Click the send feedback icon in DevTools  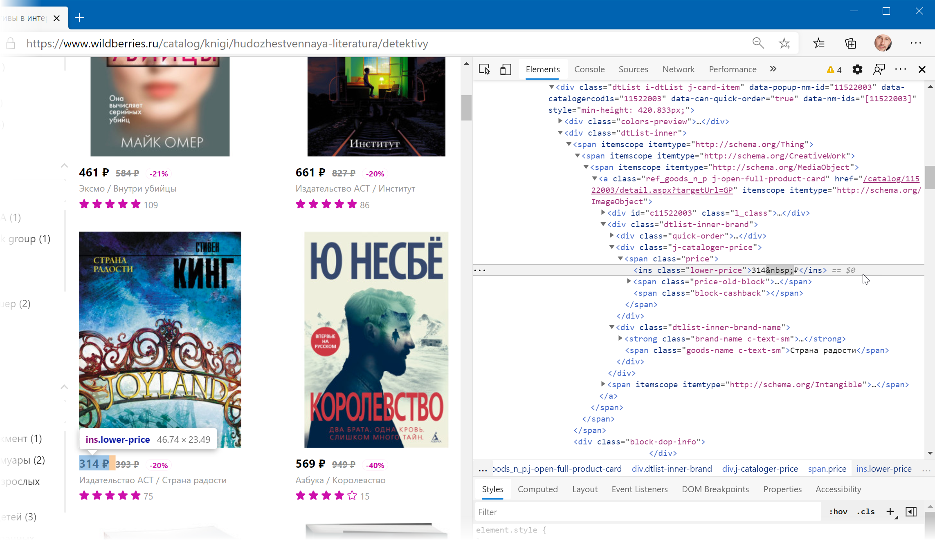(879, 69)
